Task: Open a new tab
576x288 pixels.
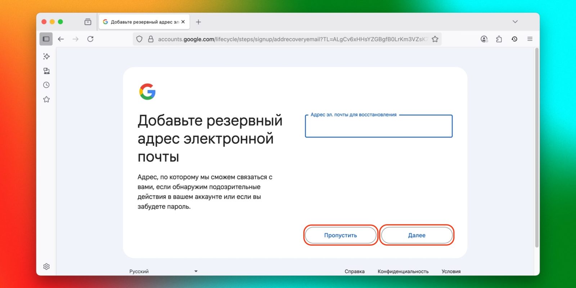Action: [198, 22]
